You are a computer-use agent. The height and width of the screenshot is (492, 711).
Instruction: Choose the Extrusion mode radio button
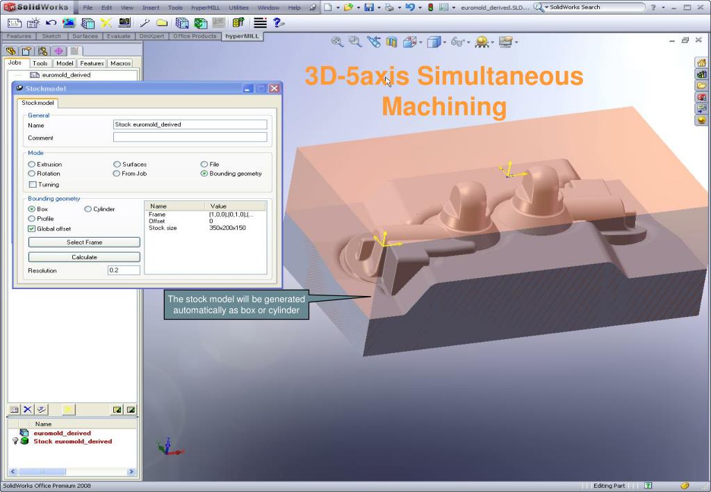[x=32, y=165]
